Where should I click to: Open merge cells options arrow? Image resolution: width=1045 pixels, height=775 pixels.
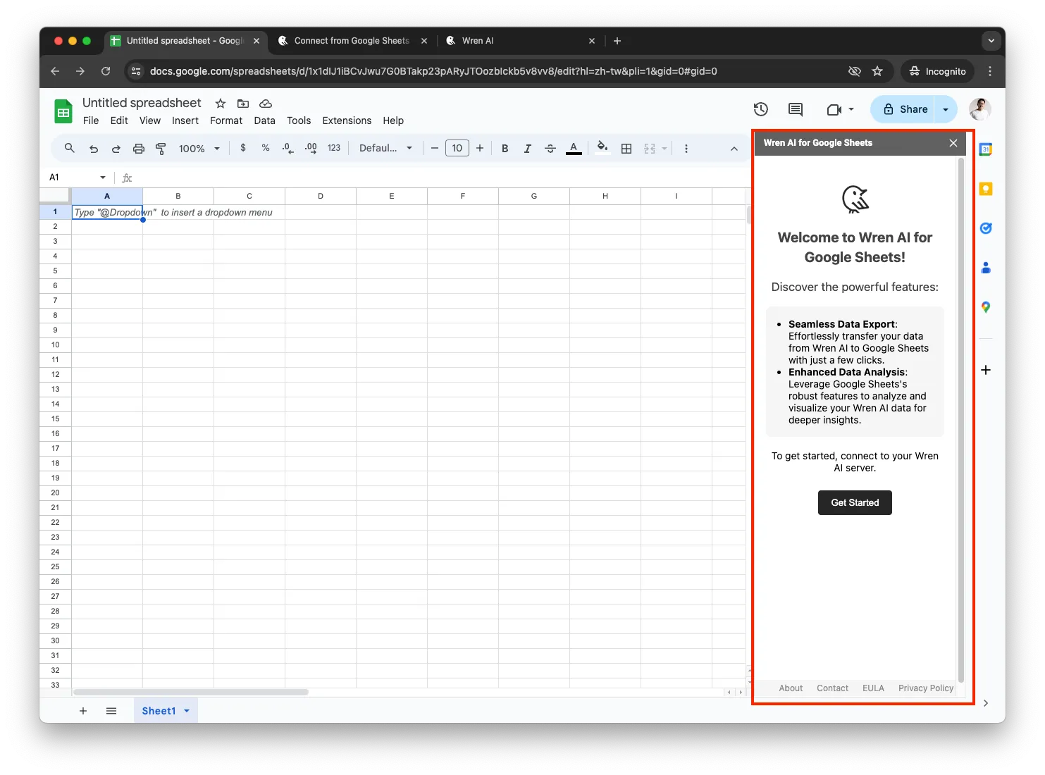(664, 149)
